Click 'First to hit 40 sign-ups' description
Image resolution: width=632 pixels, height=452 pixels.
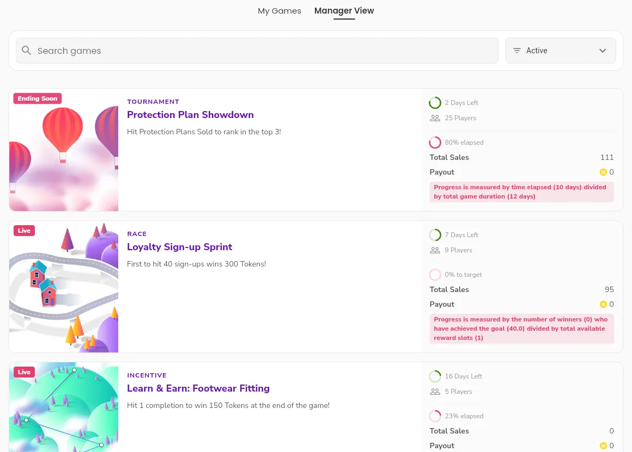point(196,264)
